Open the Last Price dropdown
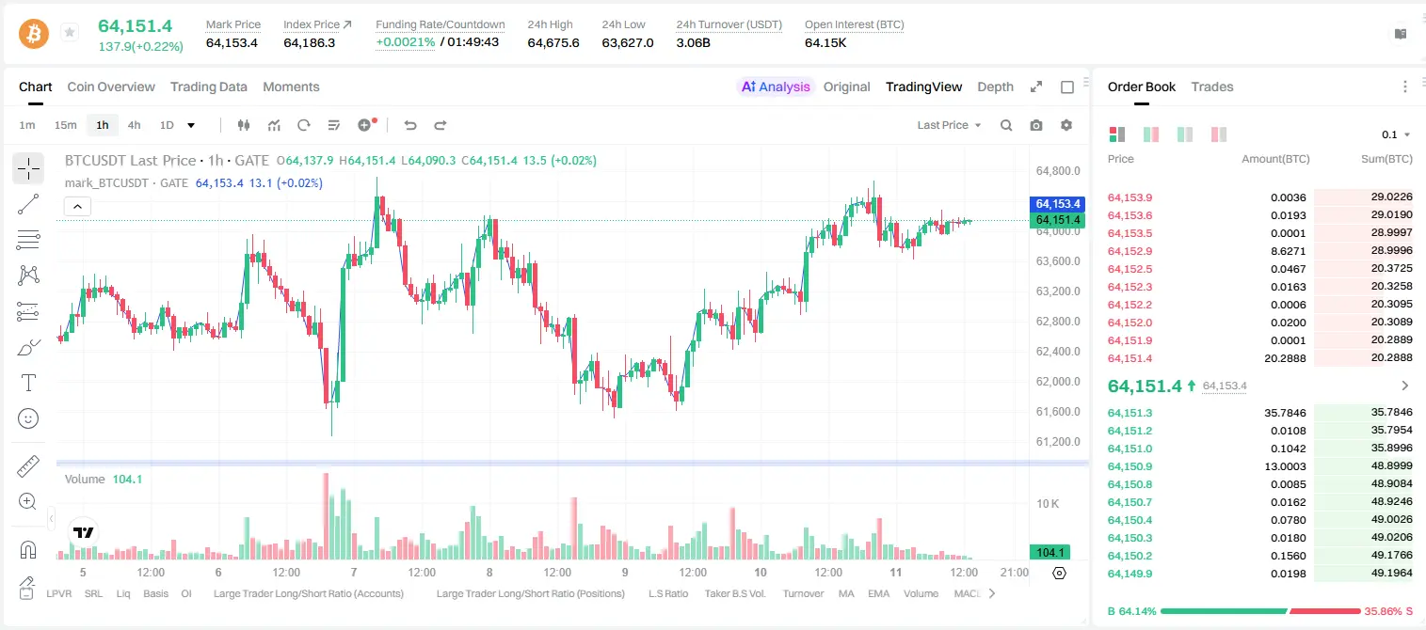 click(949, 125)
